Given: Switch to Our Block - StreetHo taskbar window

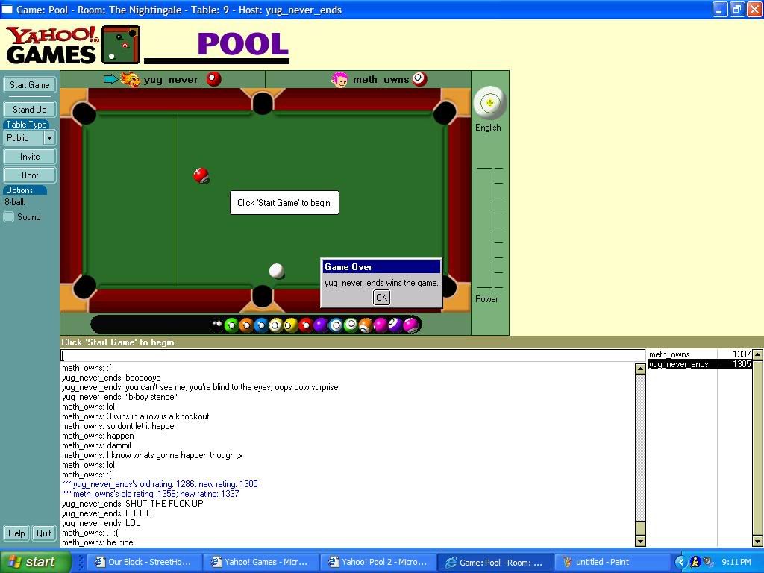Looking at the screenshot, I should 143,562.
